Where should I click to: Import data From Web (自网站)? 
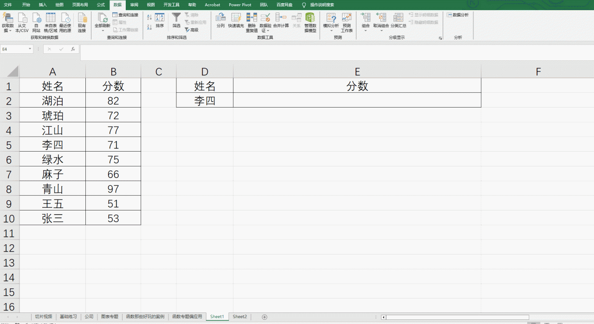(36, 22)
